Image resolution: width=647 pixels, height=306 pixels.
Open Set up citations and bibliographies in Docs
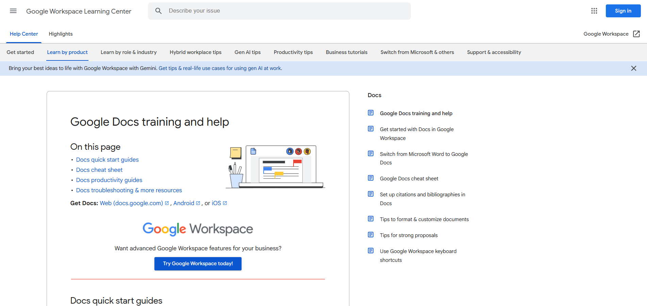coord(422,199)
